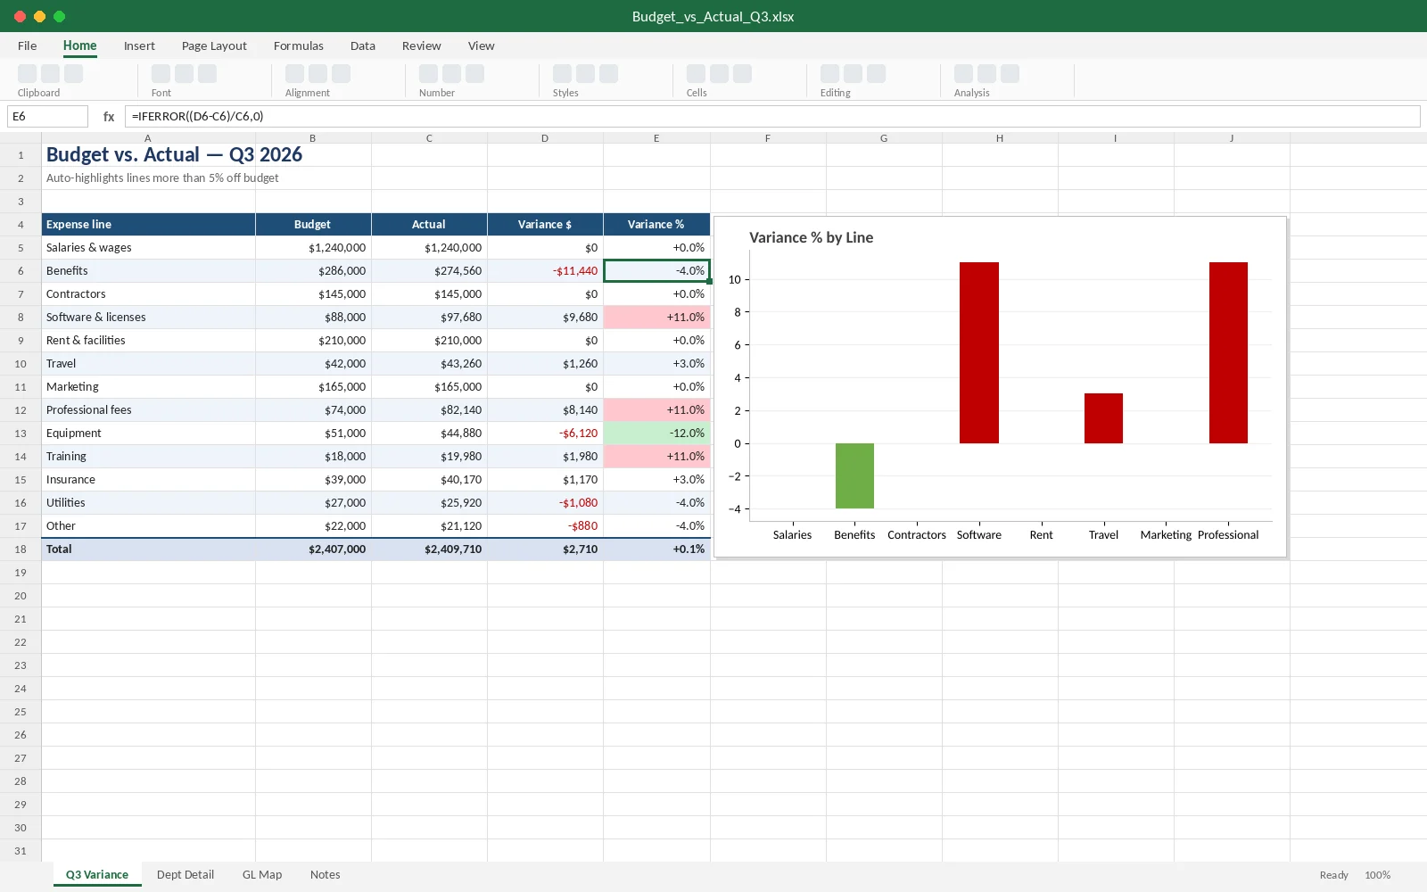The image size is (1427, 892).
Task: Click the Software & licenses row label
Action: pyautogui.click(x=149, y=317)
